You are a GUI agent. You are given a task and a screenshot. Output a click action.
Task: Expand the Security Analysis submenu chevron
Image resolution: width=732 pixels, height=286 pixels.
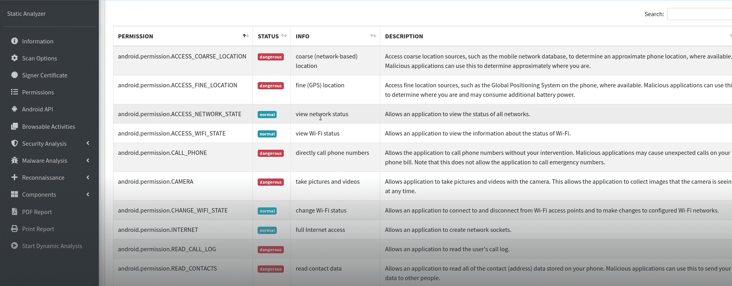click(x=88, y=143)
